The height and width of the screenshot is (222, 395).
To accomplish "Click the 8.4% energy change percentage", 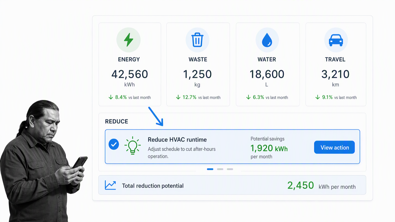I will [121, 97].
